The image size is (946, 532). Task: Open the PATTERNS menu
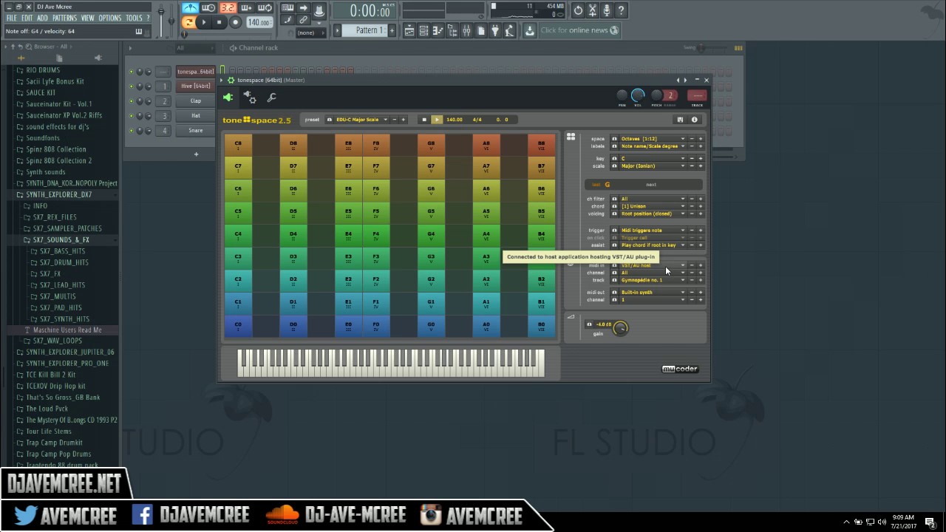point(64,18)
